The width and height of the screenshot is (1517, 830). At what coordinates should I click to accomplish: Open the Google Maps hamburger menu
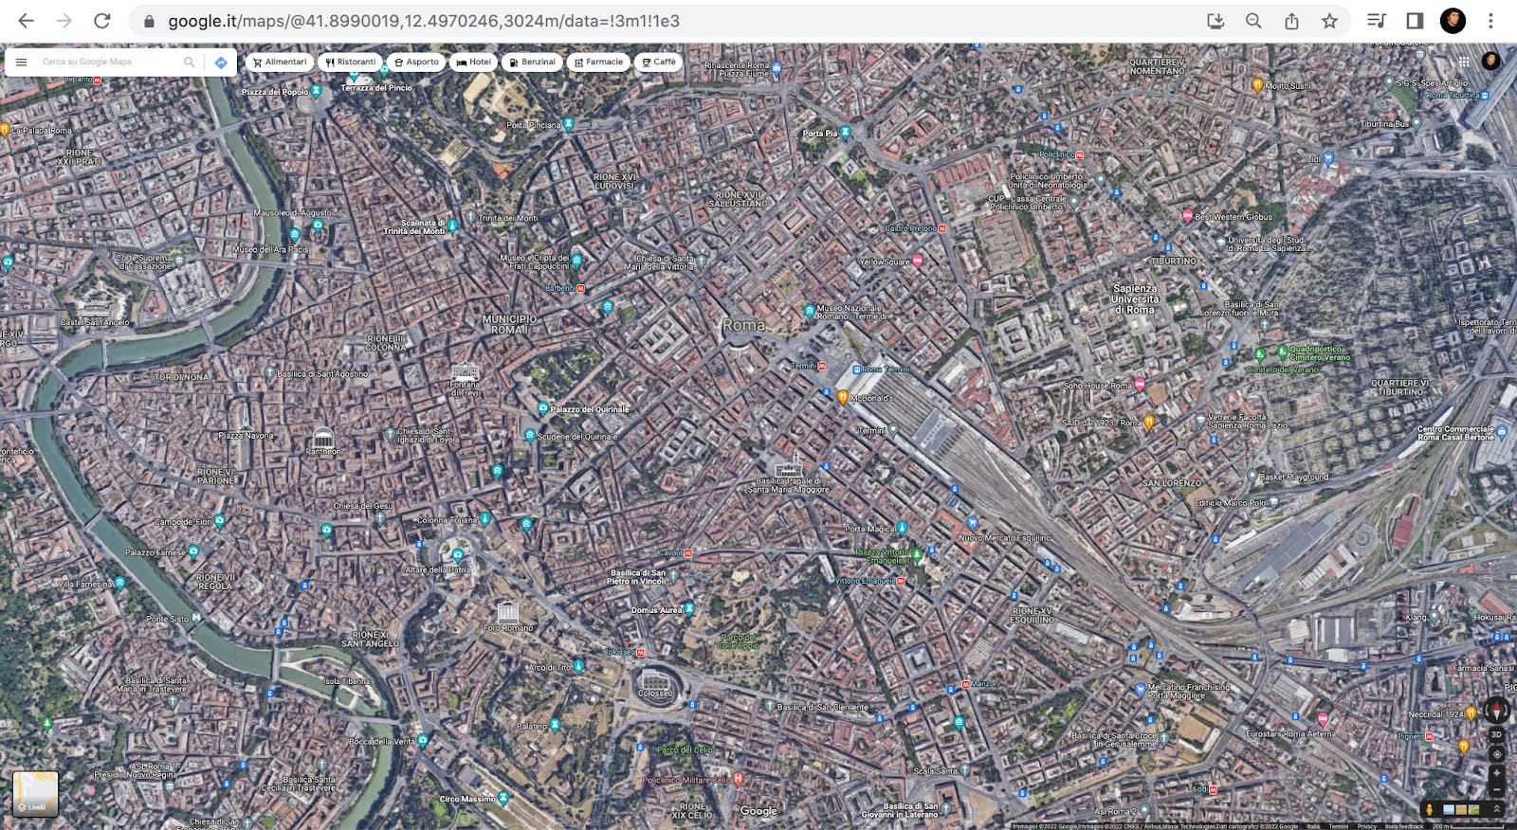[x=21, y=63]
